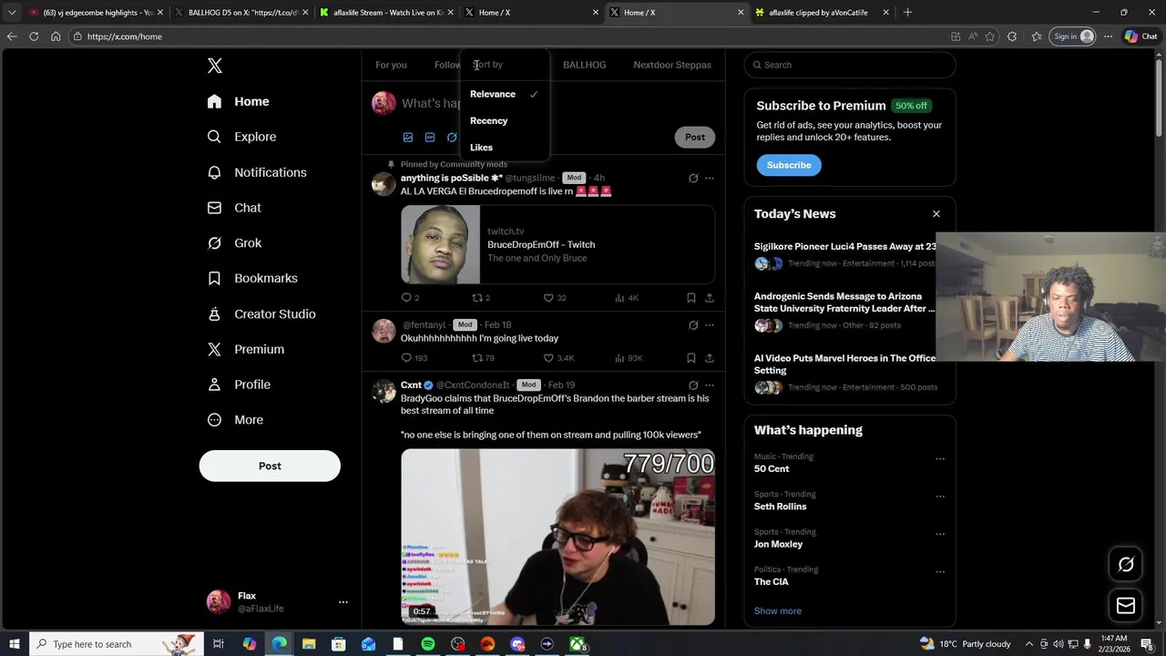Switch to edgecombe highlights browser tab
This screenshot has width=1166, height=656.
pos(96,13)
